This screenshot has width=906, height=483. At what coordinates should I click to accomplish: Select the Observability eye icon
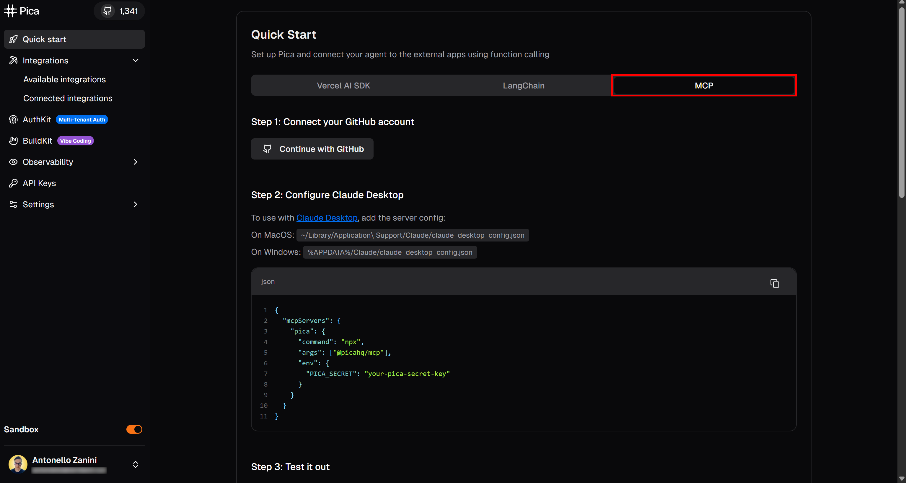[13, 162]
